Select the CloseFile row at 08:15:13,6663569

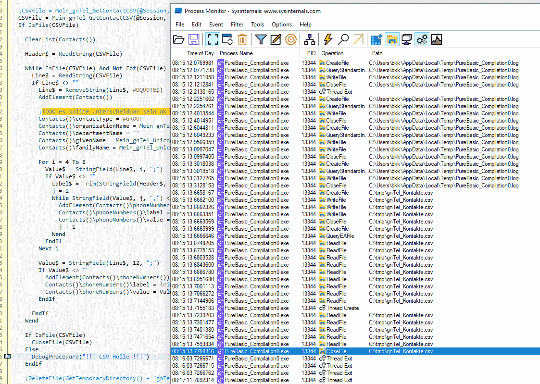355,222
